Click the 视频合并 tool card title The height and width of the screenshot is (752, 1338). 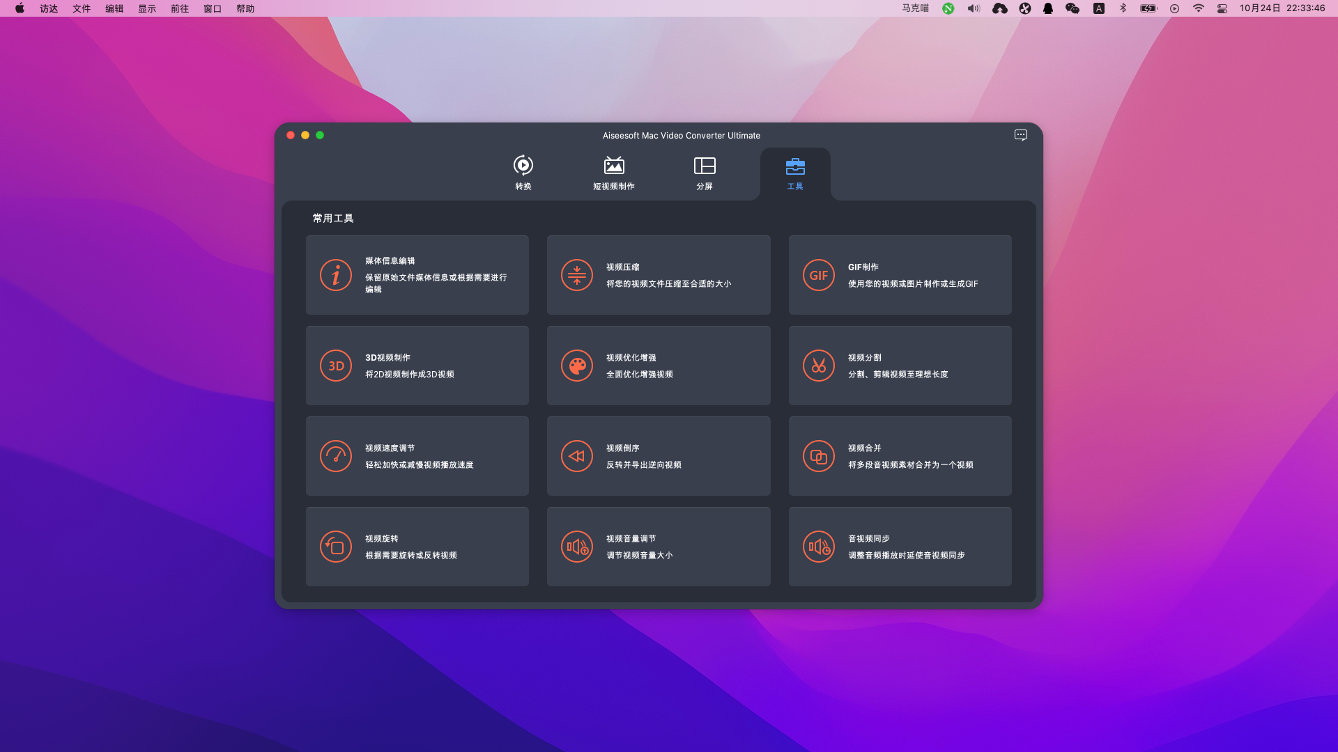pos(864,448)
